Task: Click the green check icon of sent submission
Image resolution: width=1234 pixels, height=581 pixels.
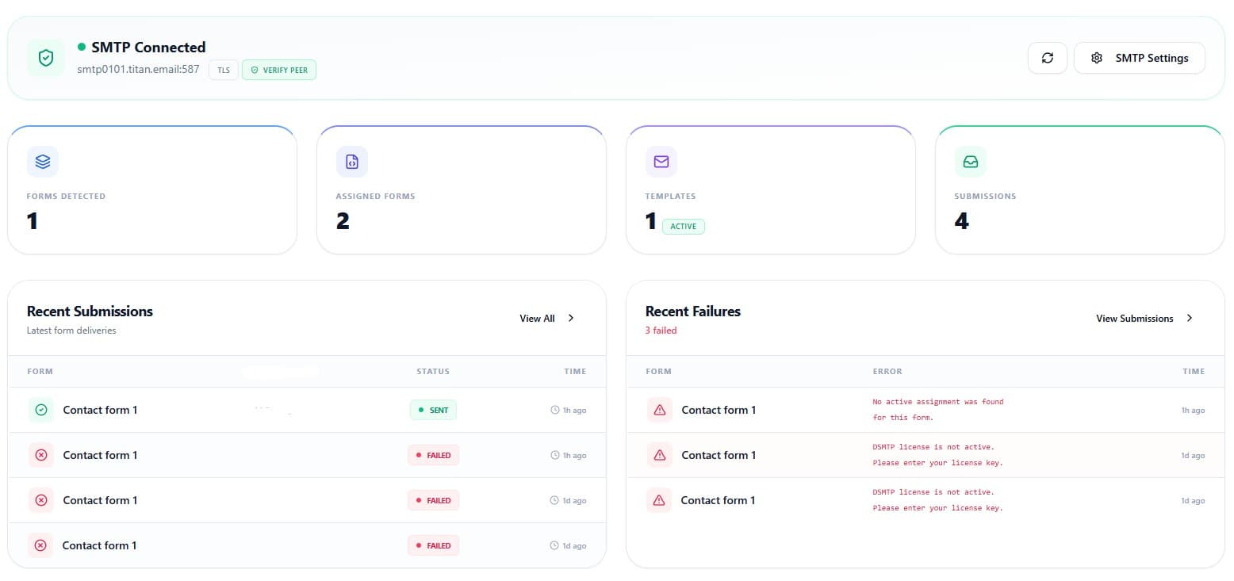Action: tap(42, 410)
